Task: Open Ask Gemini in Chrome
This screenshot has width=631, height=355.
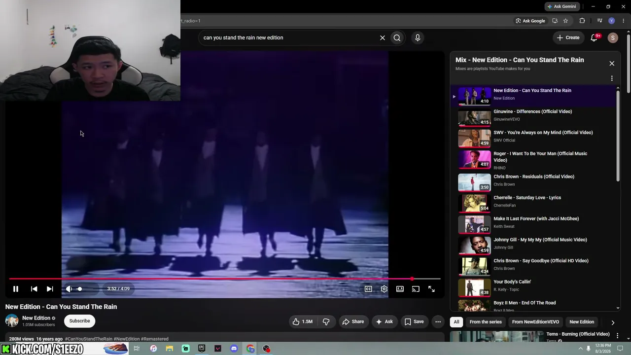Action: 561,6
